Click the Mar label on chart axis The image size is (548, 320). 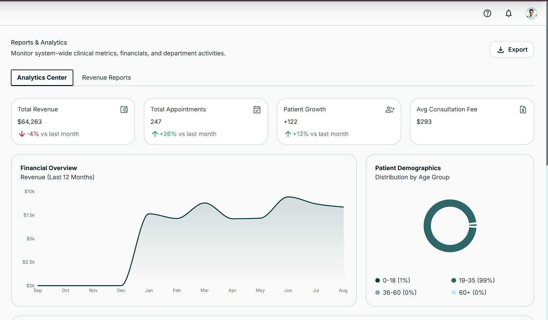tap(204, 290)
